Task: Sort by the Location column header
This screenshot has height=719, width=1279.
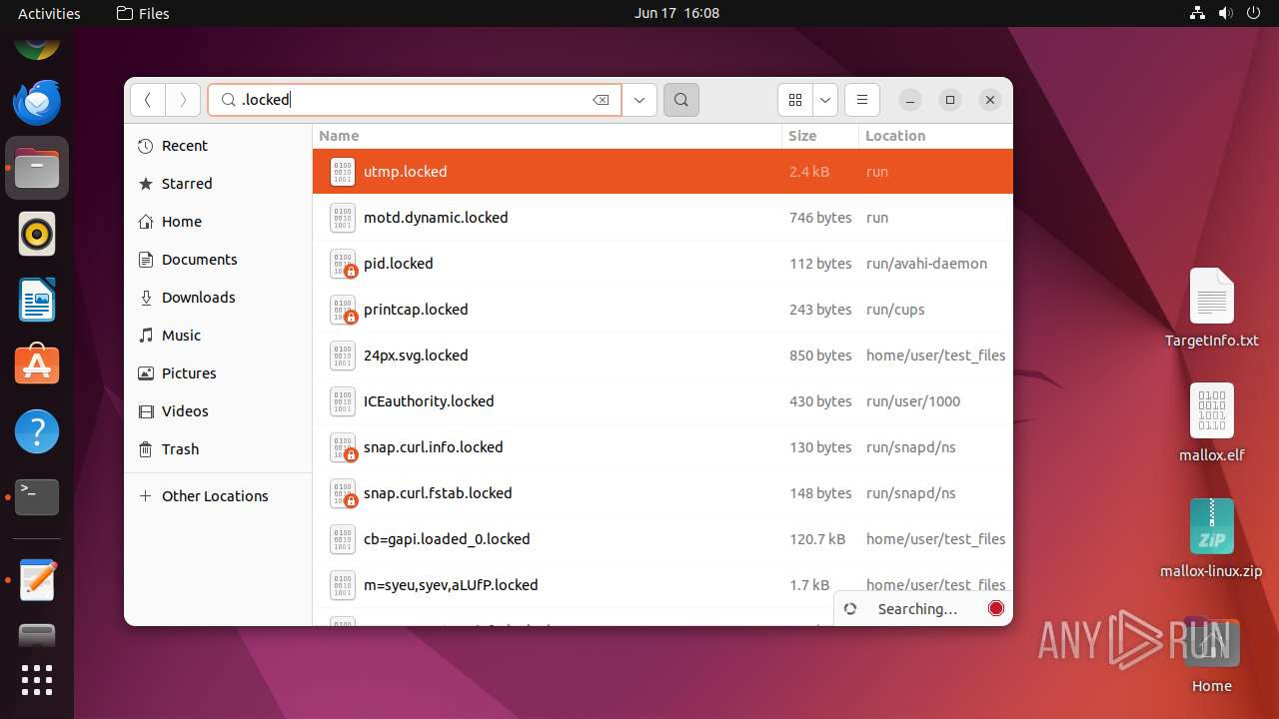Action: [x=935, y=136]
